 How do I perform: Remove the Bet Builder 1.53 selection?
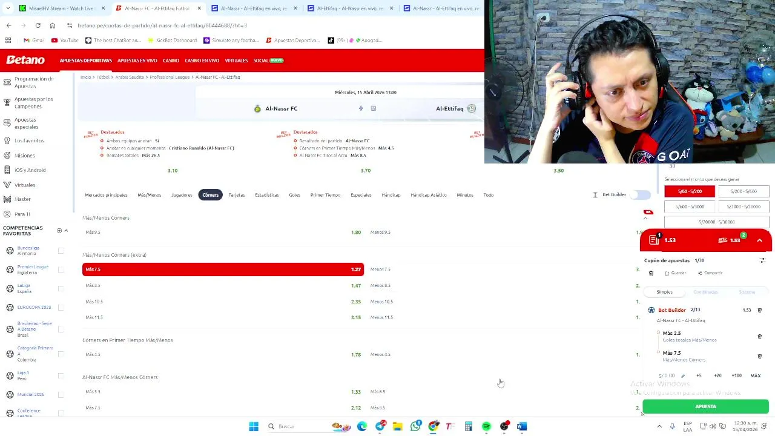point(760,310)
